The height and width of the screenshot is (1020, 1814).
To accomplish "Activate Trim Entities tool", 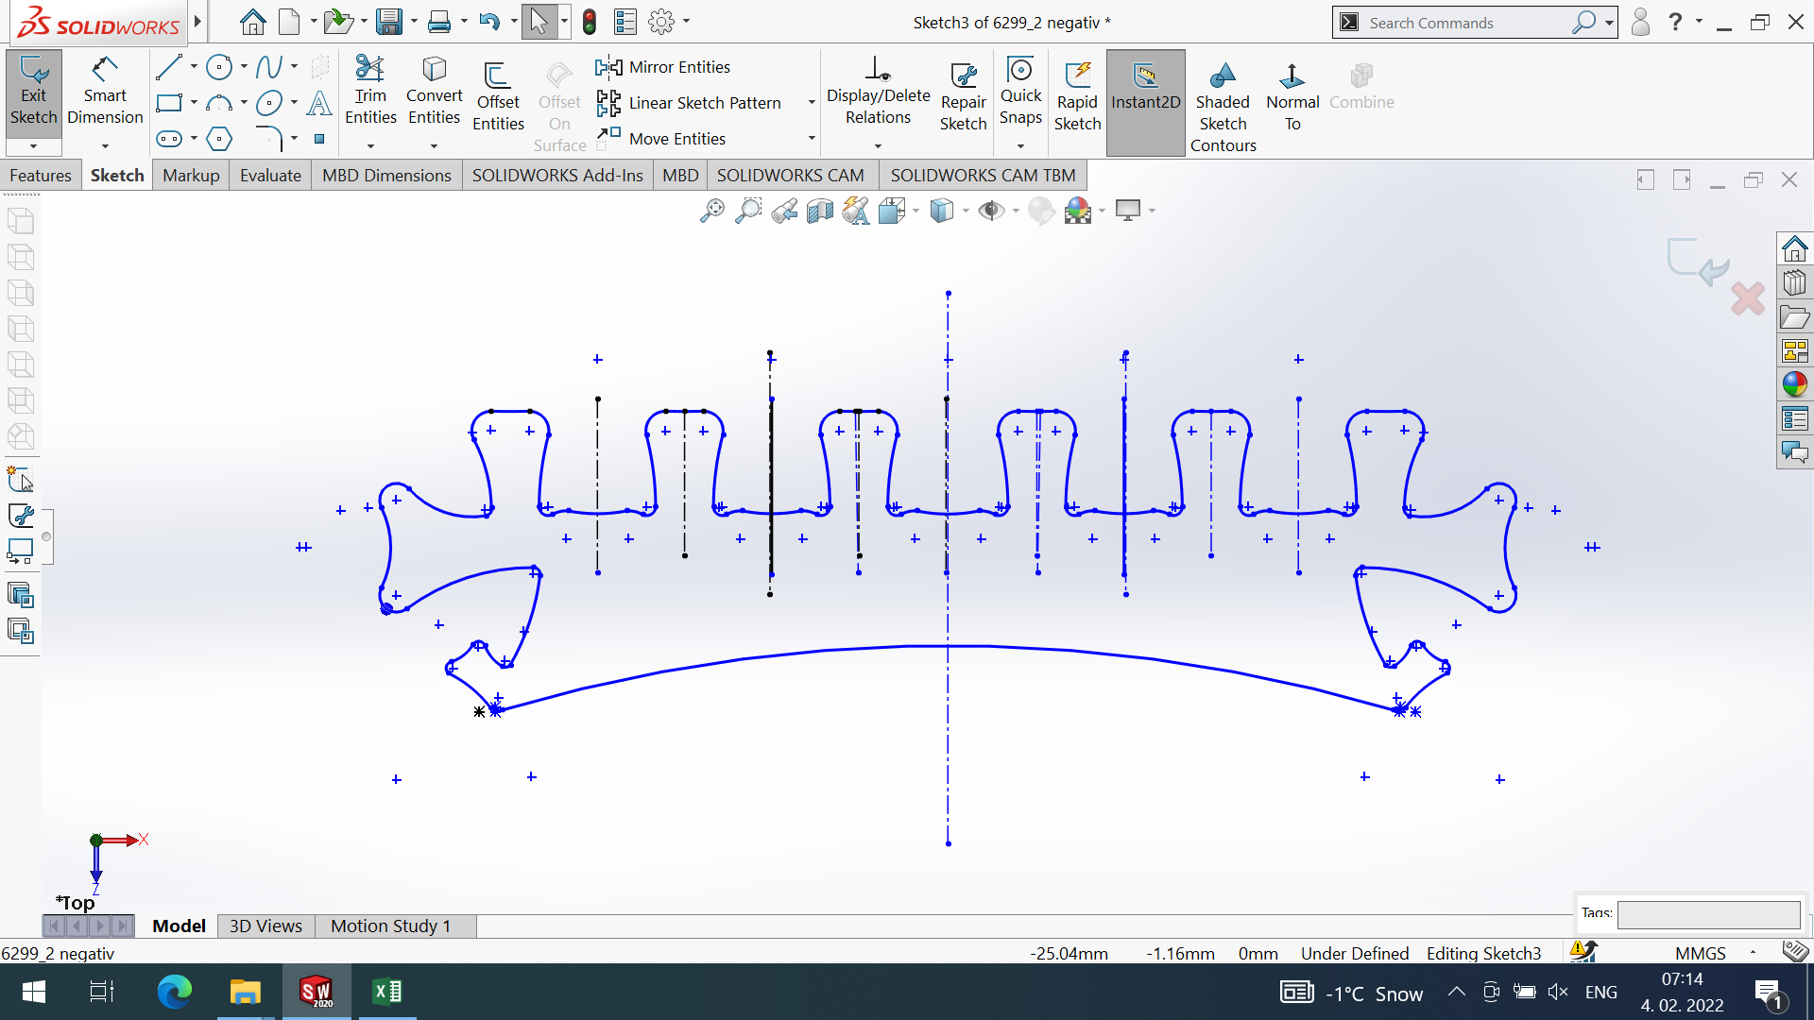I will point(370,92).
